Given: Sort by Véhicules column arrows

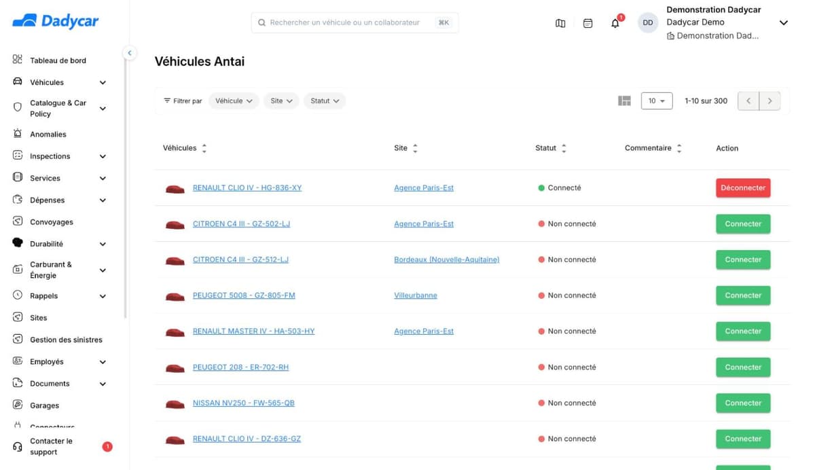Looking at the screenshot, I should click(x=204, y=148).
